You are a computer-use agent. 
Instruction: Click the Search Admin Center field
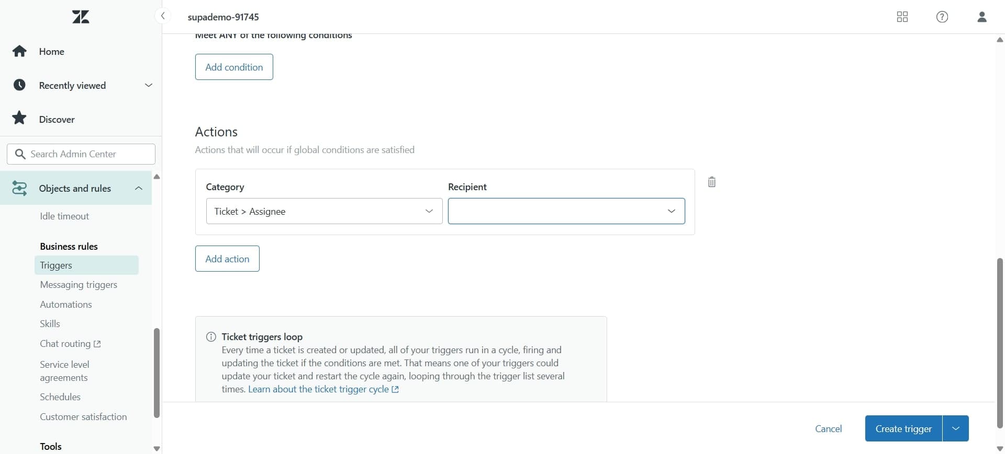pyautogui.click(x=80, y=154)
